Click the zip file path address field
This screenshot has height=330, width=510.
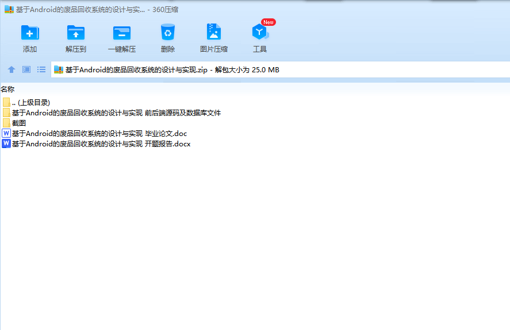tap(281, 69)
